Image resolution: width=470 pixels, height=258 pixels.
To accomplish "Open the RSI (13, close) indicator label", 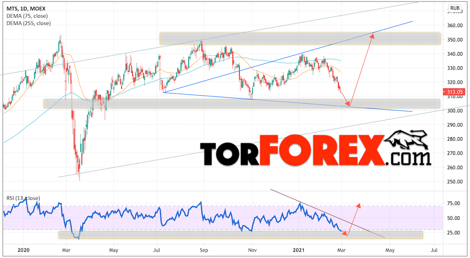I will (x=23, y=198).
